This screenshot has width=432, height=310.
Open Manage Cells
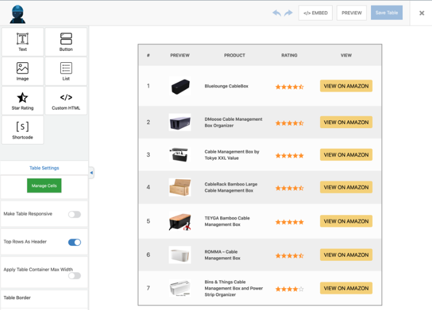[x=44, y=185]
